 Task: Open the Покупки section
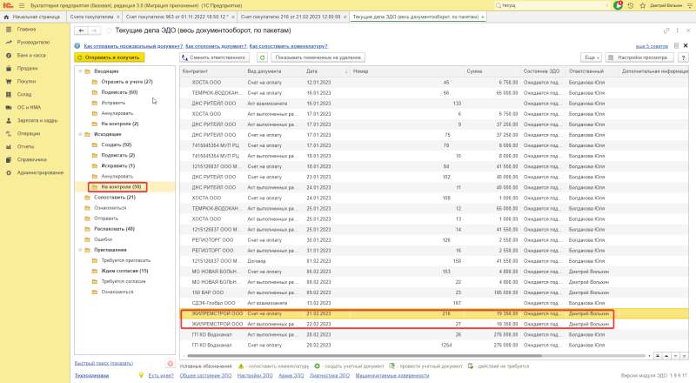(x=26, y=81)
